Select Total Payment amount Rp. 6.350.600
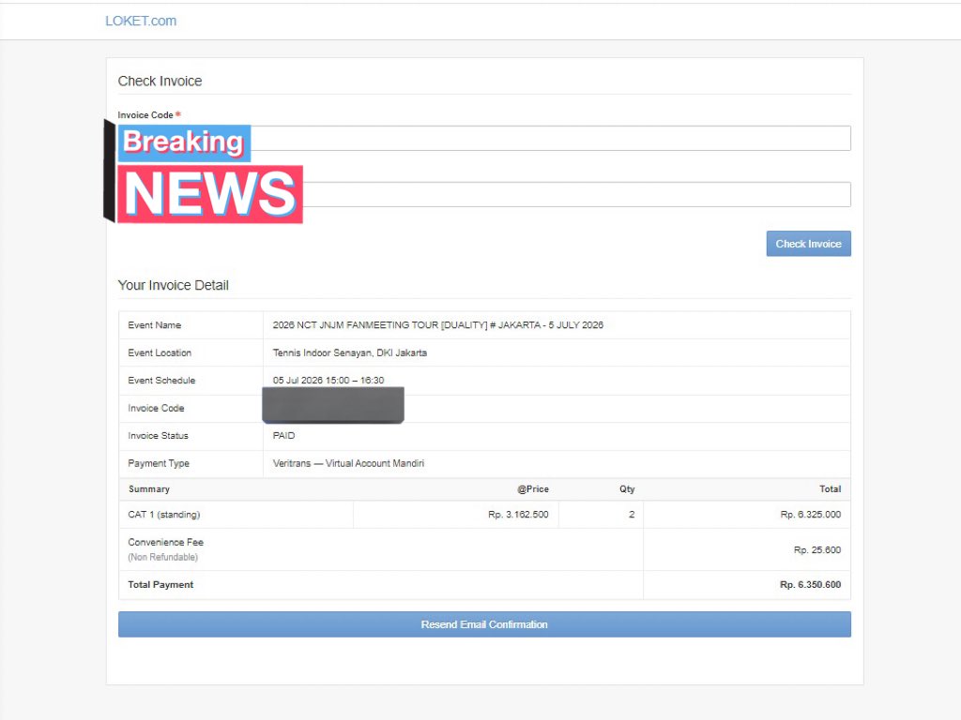 click(x=810, y=585)
